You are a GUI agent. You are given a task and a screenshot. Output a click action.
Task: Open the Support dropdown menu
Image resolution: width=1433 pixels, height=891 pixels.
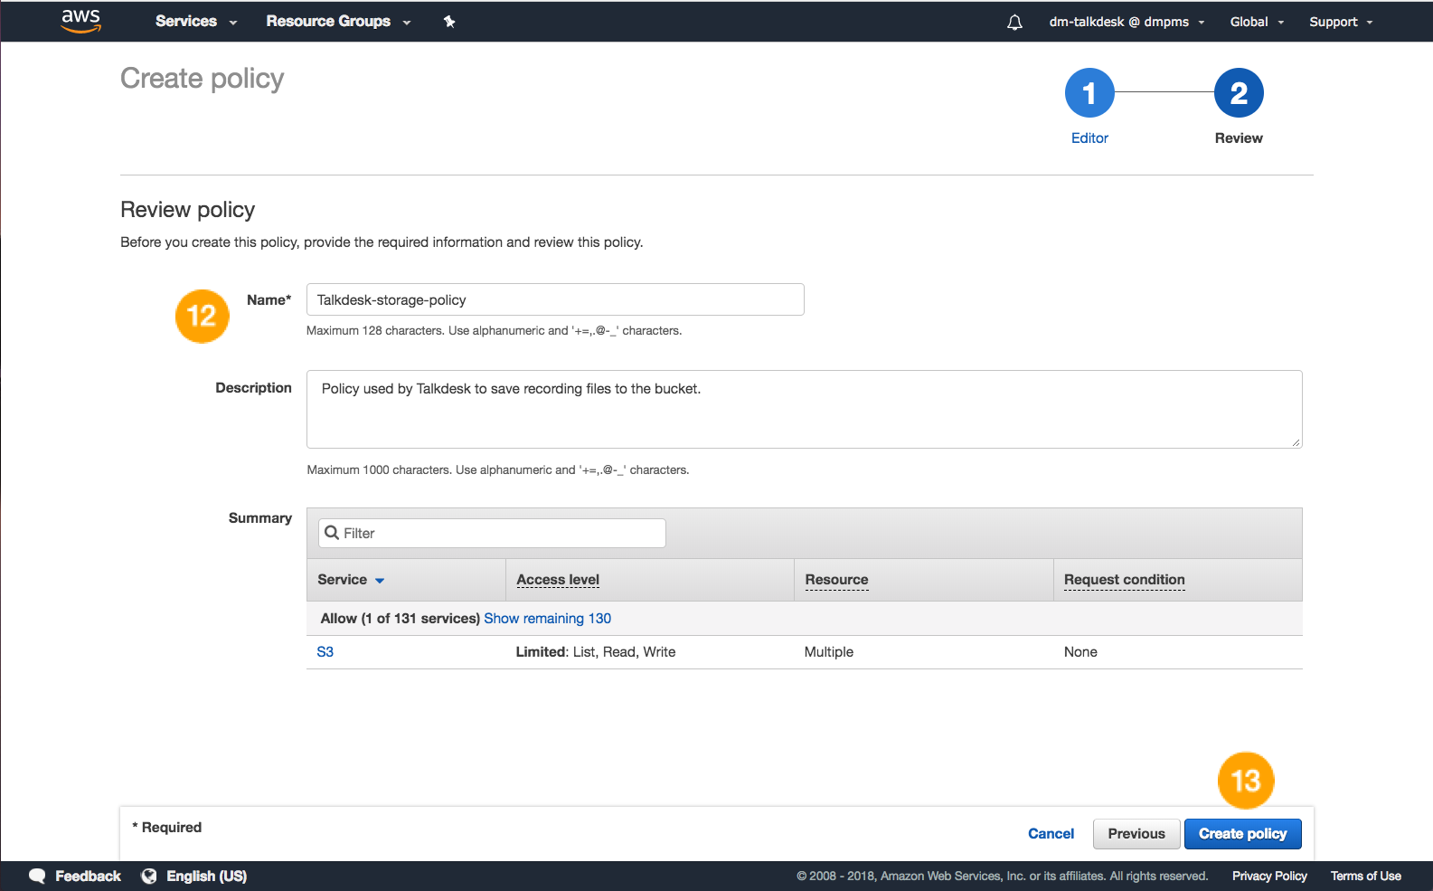pyautogui.click(x=1341, y=22)
